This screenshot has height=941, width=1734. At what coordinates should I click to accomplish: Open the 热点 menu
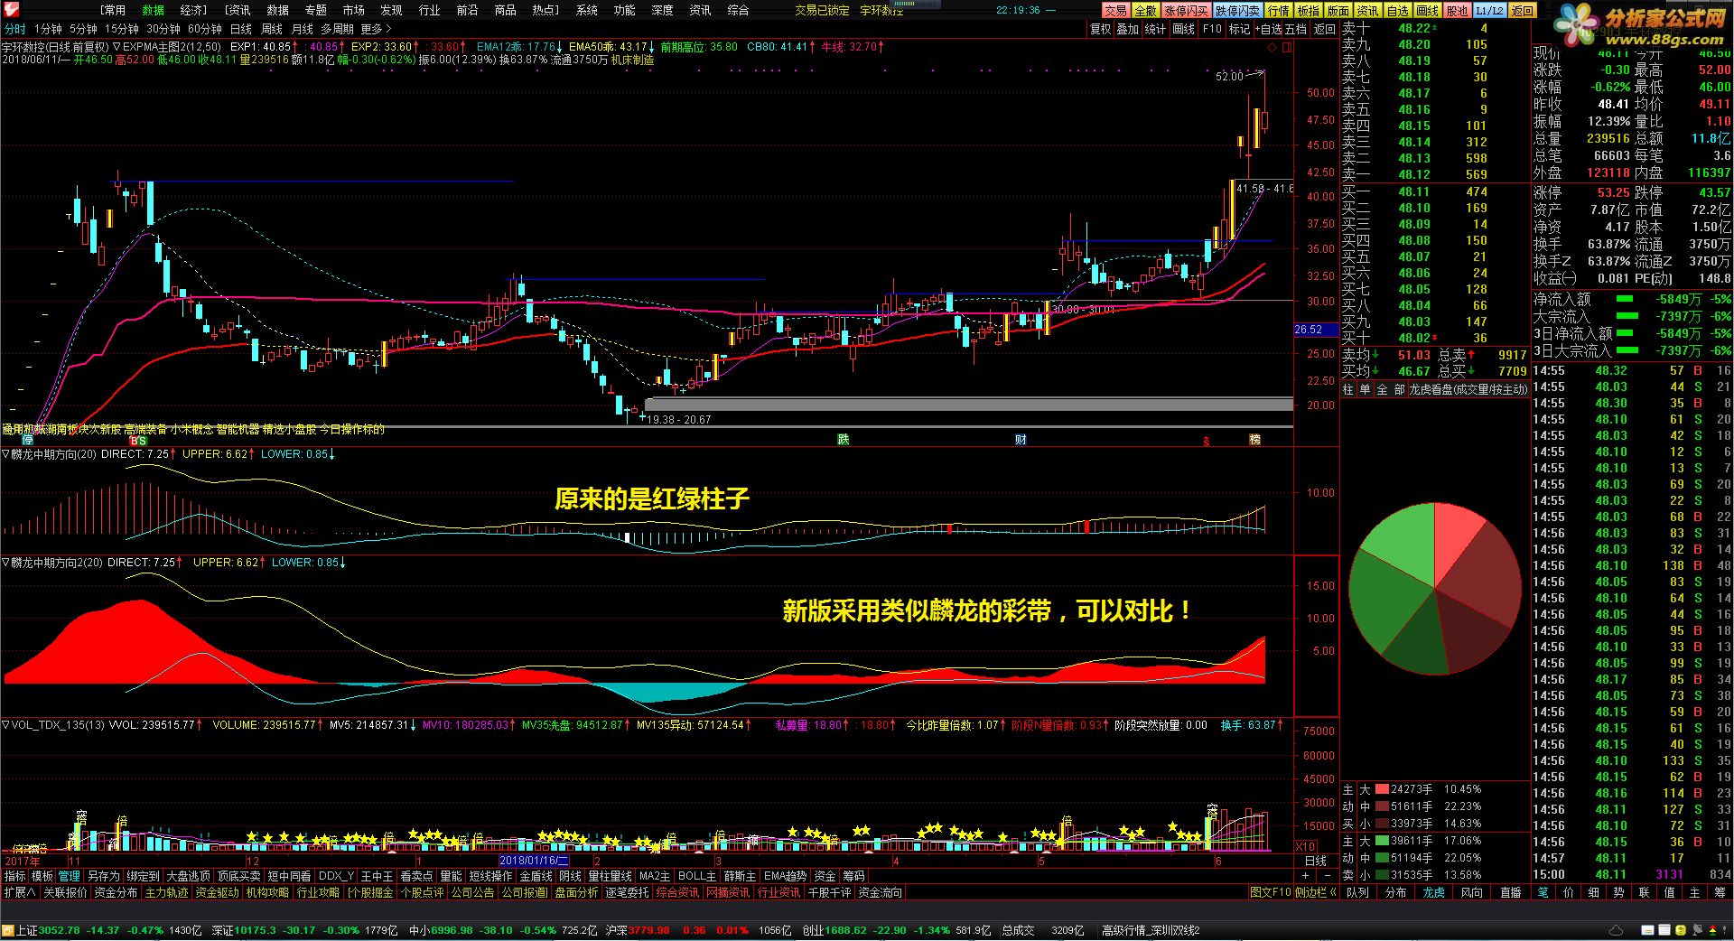tap(545, 10)
